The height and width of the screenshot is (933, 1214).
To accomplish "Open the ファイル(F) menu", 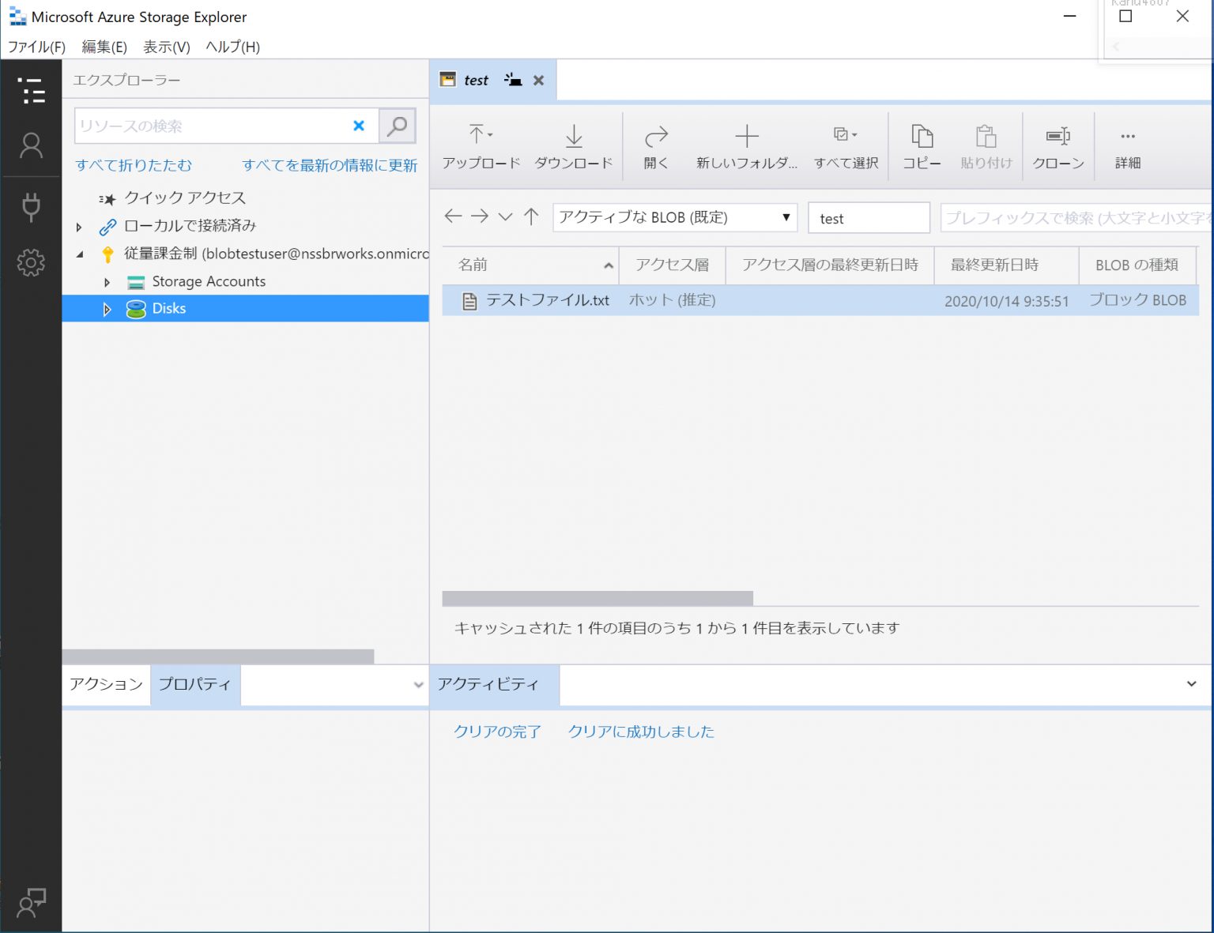I will tap(36, 47).
